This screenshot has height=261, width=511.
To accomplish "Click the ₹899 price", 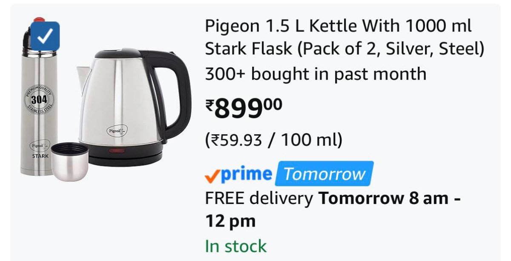I will (x=244, y=108).
